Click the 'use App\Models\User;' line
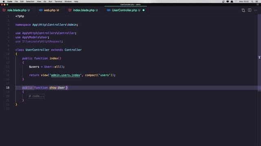261x146 pixels. point(32,37)
